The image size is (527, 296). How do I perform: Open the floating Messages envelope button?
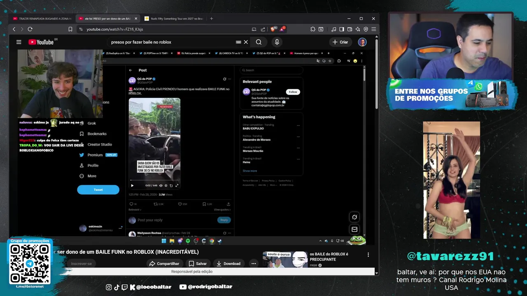354,229
